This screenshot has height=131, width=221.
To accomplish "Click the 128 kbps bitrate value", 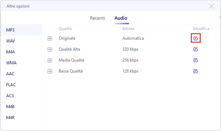I will (130, 71).
